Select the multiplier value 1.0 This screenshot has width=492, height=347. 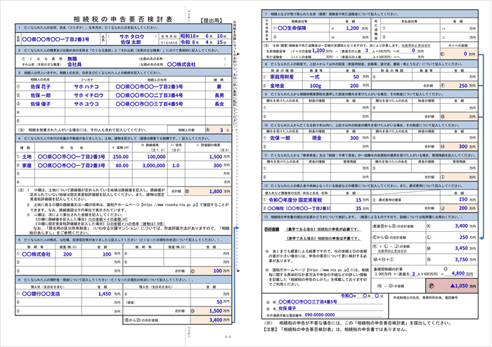(x=176, y=165)
